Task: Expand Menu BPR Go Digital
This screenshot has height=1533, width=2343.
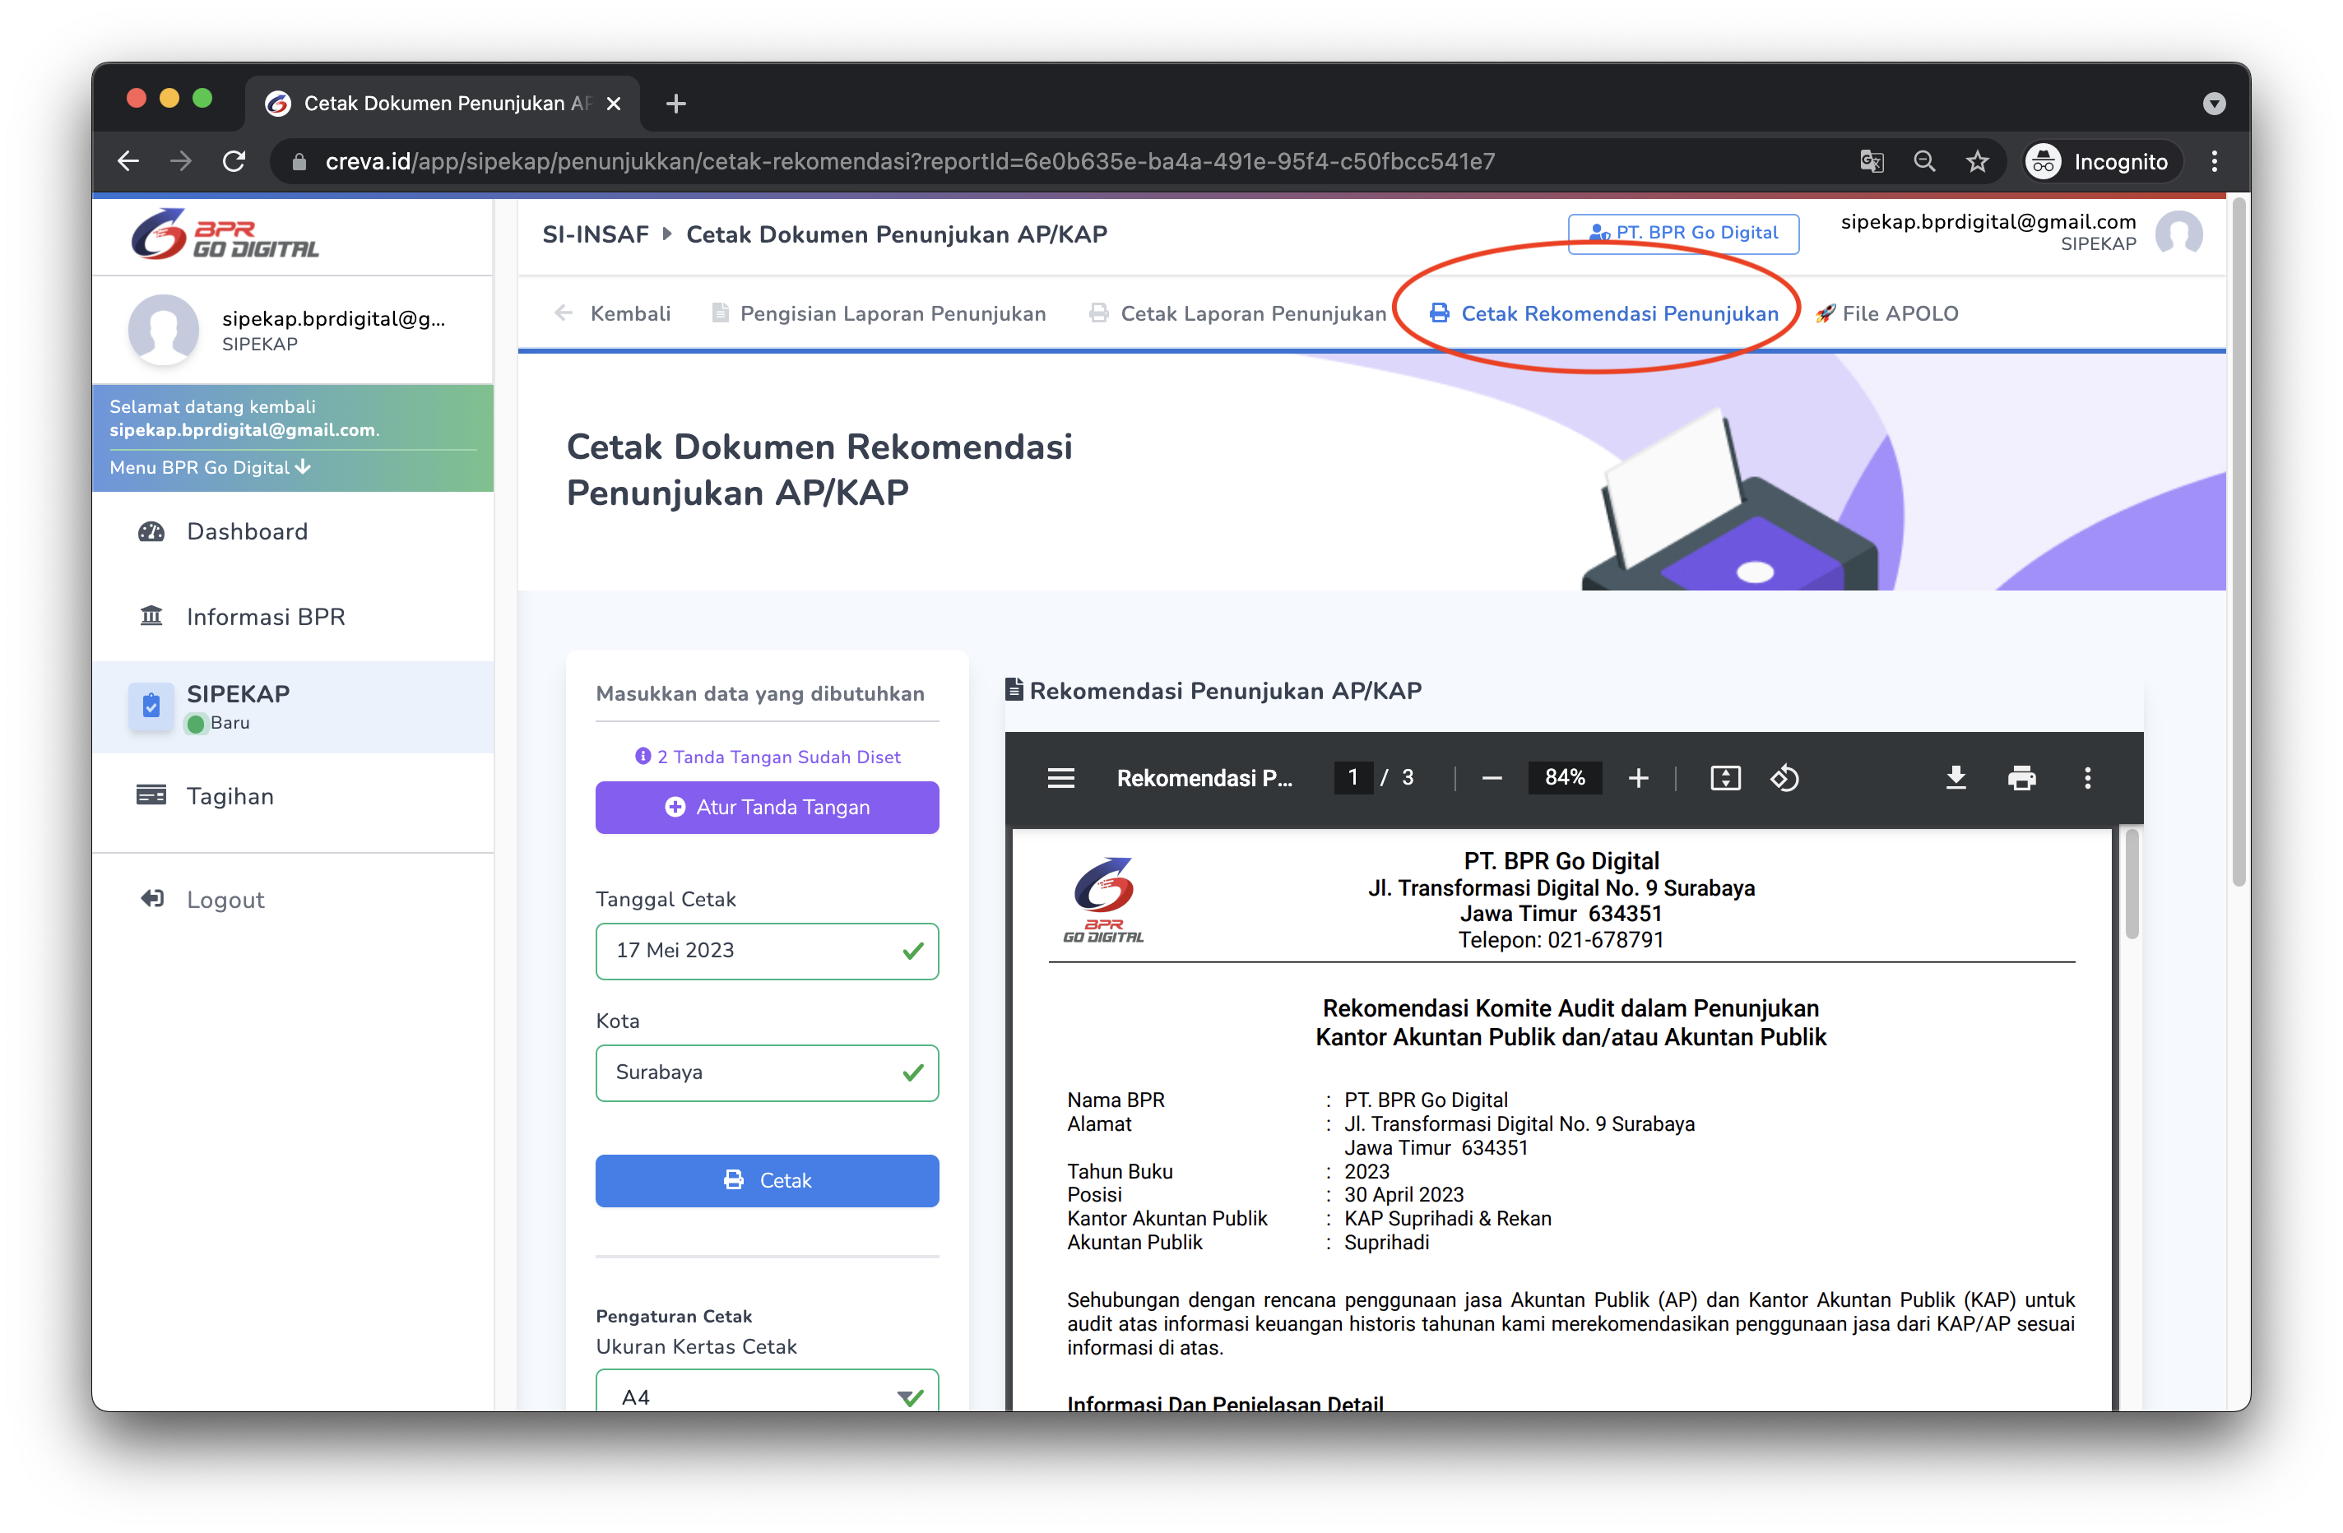Action: (210, 467)
